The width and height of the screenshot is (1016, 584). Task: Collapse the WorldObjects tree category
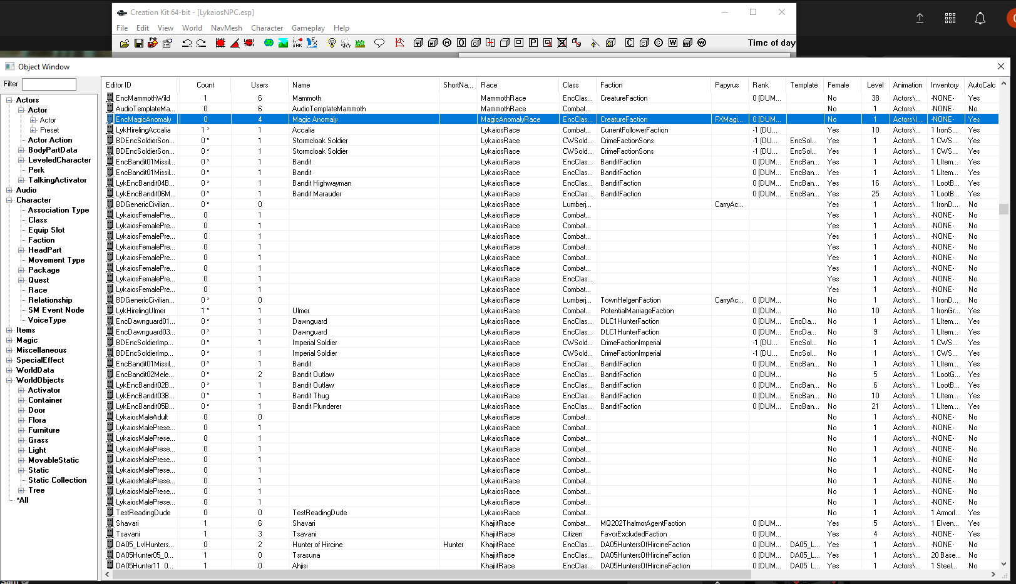click(x=9, y=380)
